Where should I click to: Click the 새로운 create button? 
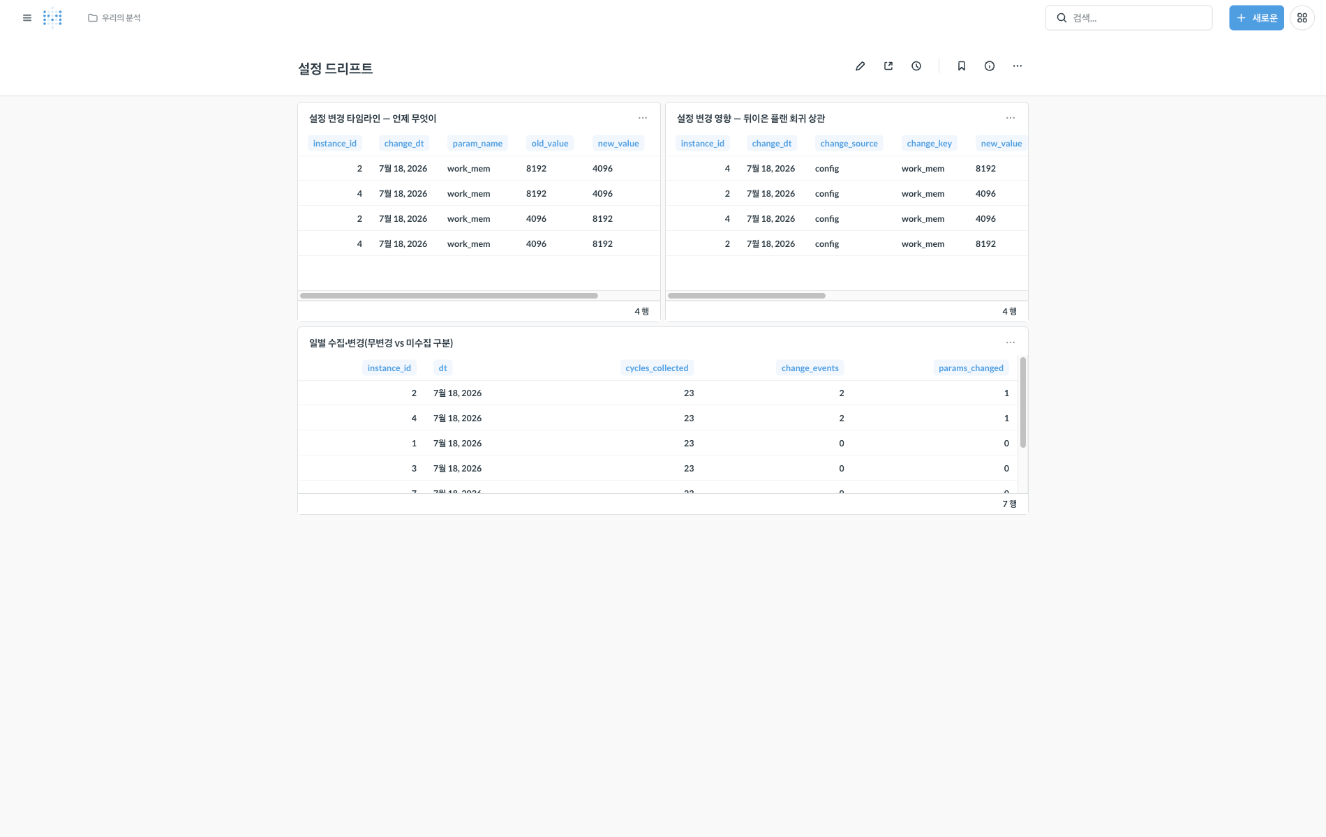1256,18
